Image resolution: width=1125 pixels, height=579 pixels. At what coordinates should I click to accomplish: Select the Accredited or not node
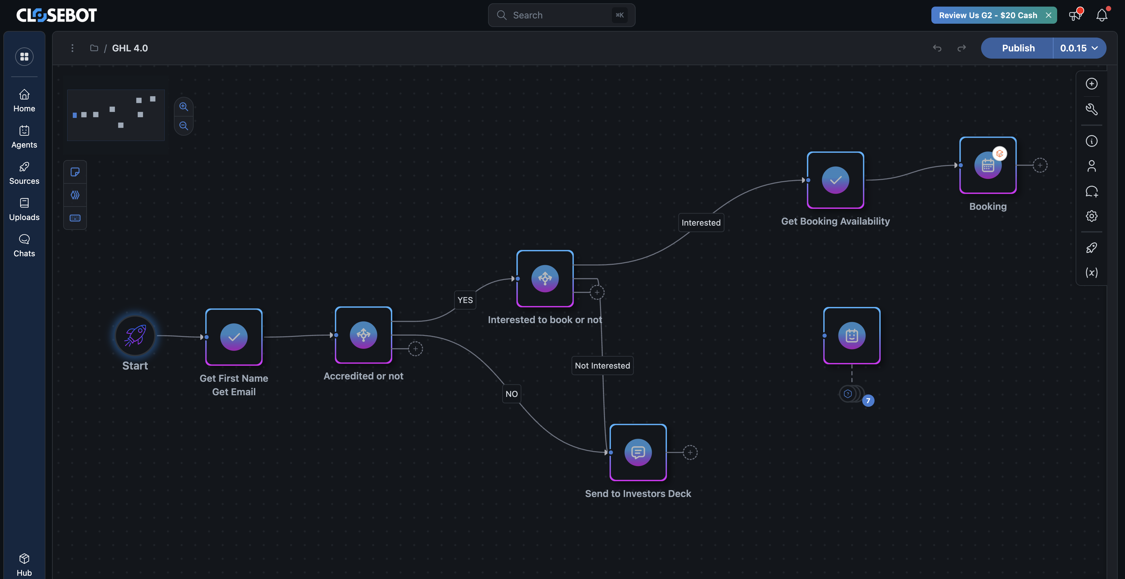point(363,335)
